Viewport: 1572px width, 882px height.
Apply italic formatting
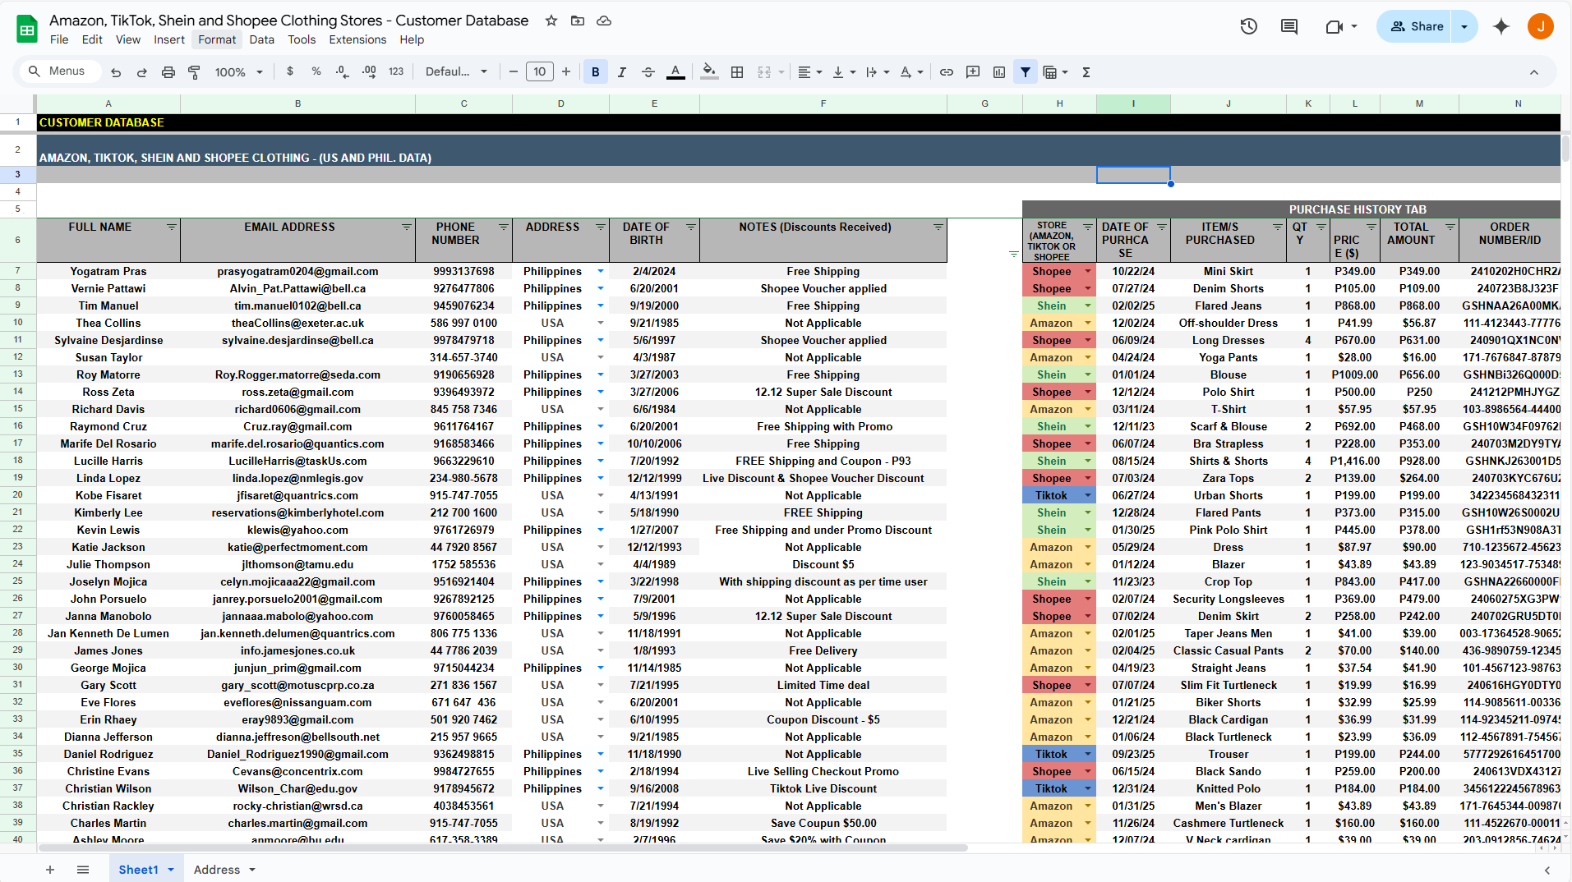point(622,72)
